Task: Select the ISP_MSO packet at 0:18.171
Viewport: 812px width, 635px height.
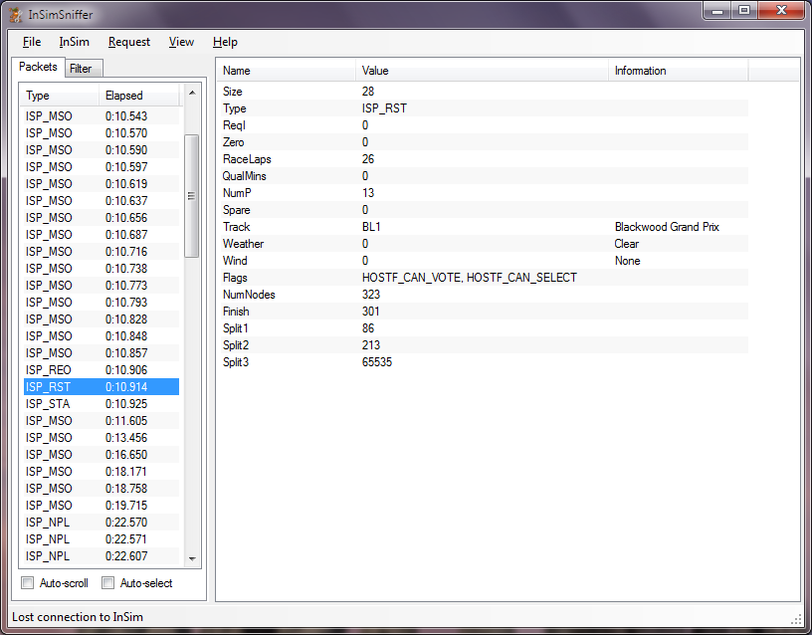Action: pyautogui.click(x=101, y=472)
